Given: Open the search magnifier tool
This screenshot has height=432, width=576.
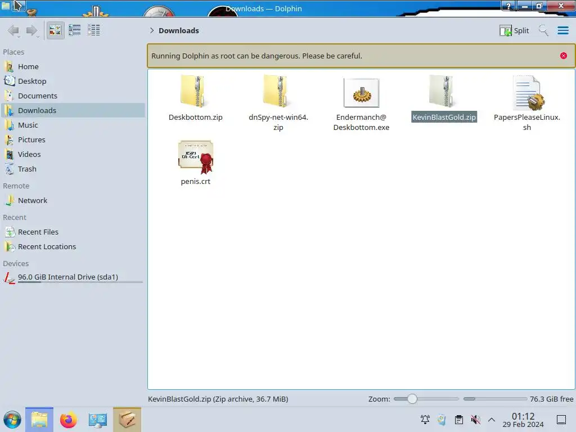Looking at the screenshot, I should point(543,30).
